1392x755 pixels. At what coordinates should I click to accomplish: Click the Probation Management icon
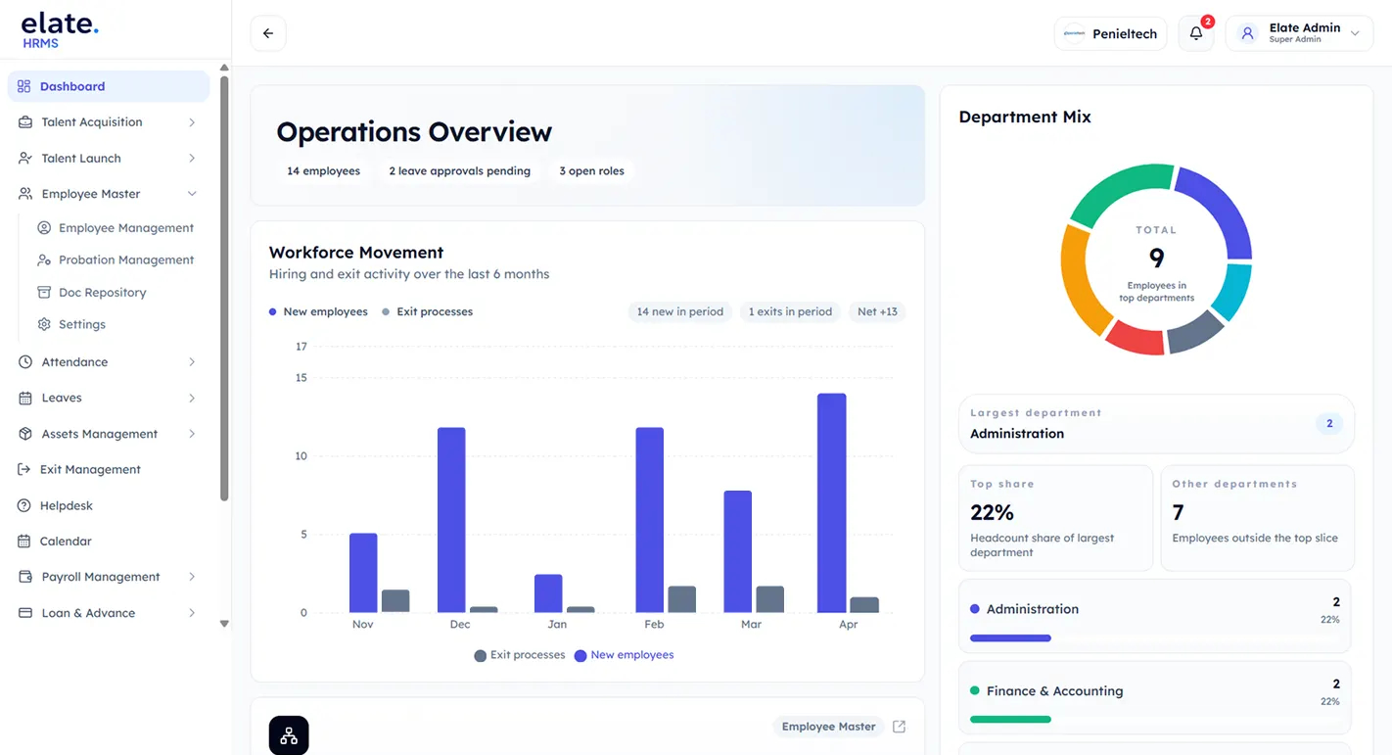click(44, 260)
